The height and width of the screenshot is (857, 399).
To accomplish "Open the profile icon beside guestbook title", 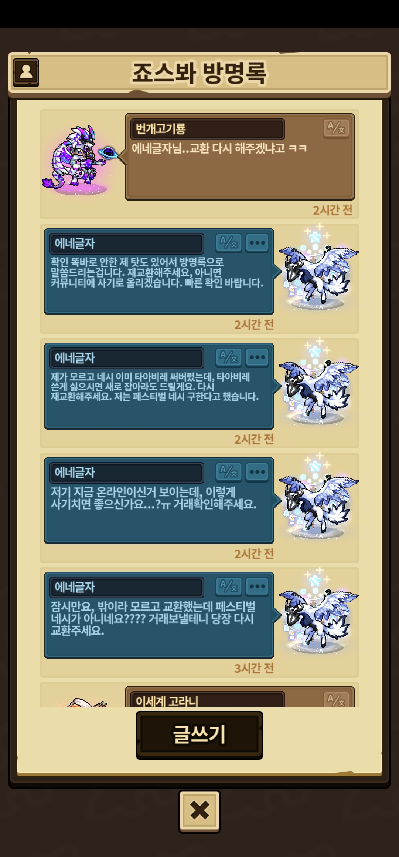I will pyautogui.click(x=26, y=73).
